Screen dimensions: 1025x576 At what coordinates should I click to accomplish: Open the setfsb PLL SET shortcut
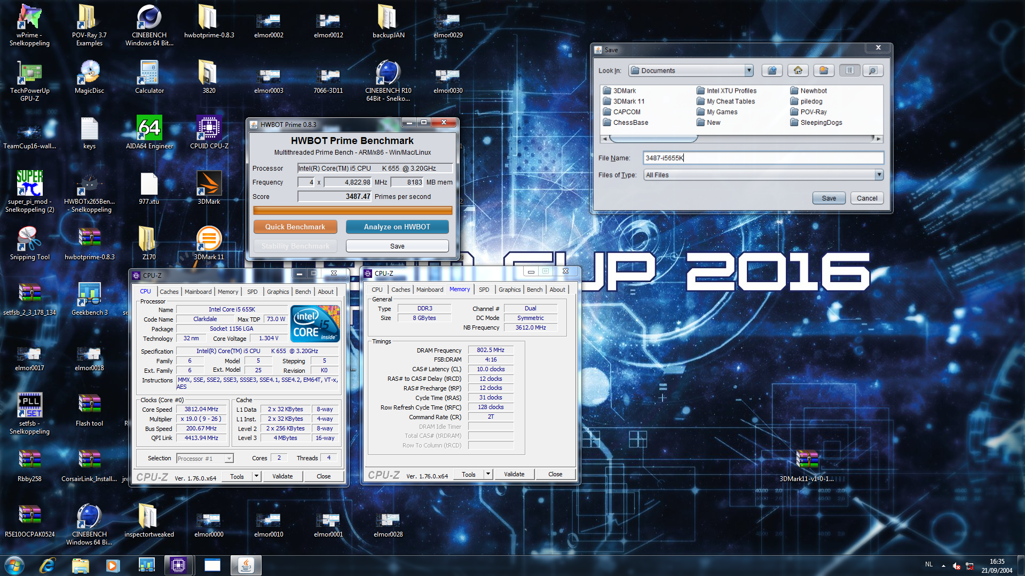pos(29,413)
